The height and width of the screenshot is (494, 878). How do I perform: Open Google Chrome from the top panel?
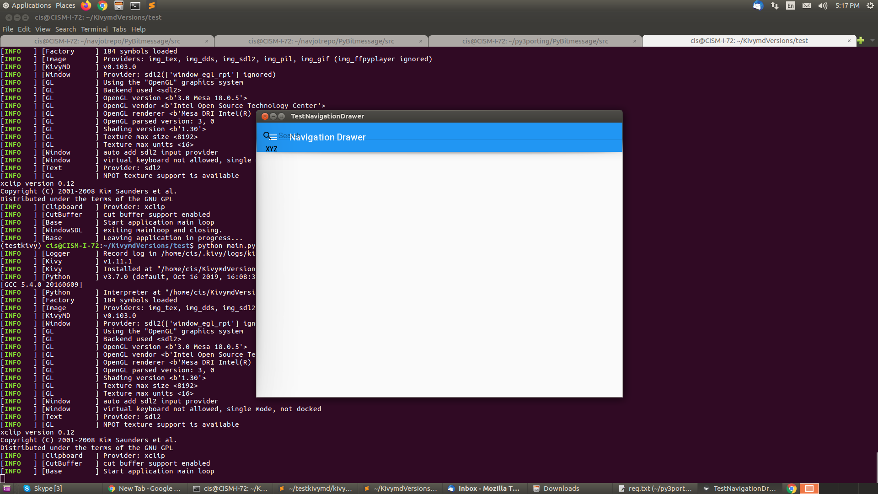pyautogui.click(x=102, y=5)
